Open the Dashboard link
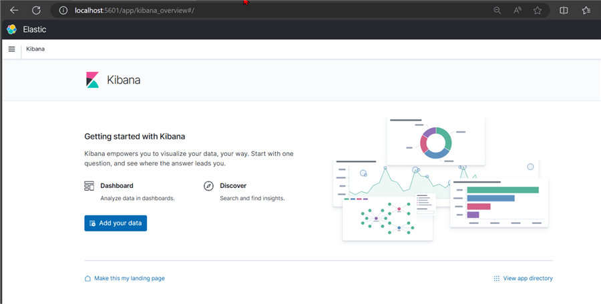Viewport: 601px width, 304px height. point(117,186)
